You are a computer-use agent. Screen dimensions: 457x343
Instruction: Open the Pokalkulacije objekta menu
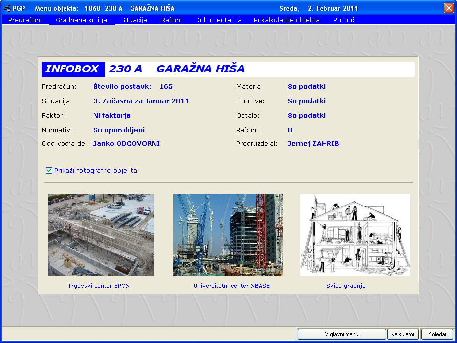tap(286, 20)
